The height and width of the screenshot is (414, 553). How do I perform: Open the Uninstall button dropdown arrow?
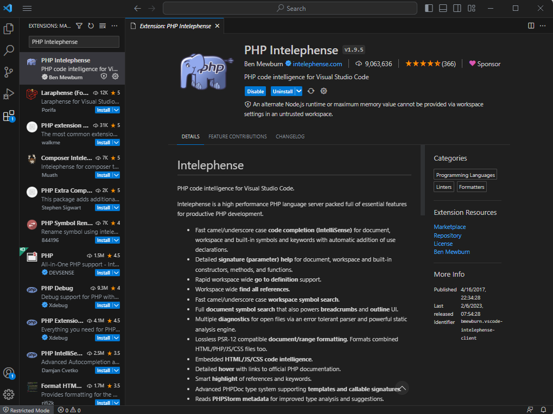click(298, 91)
